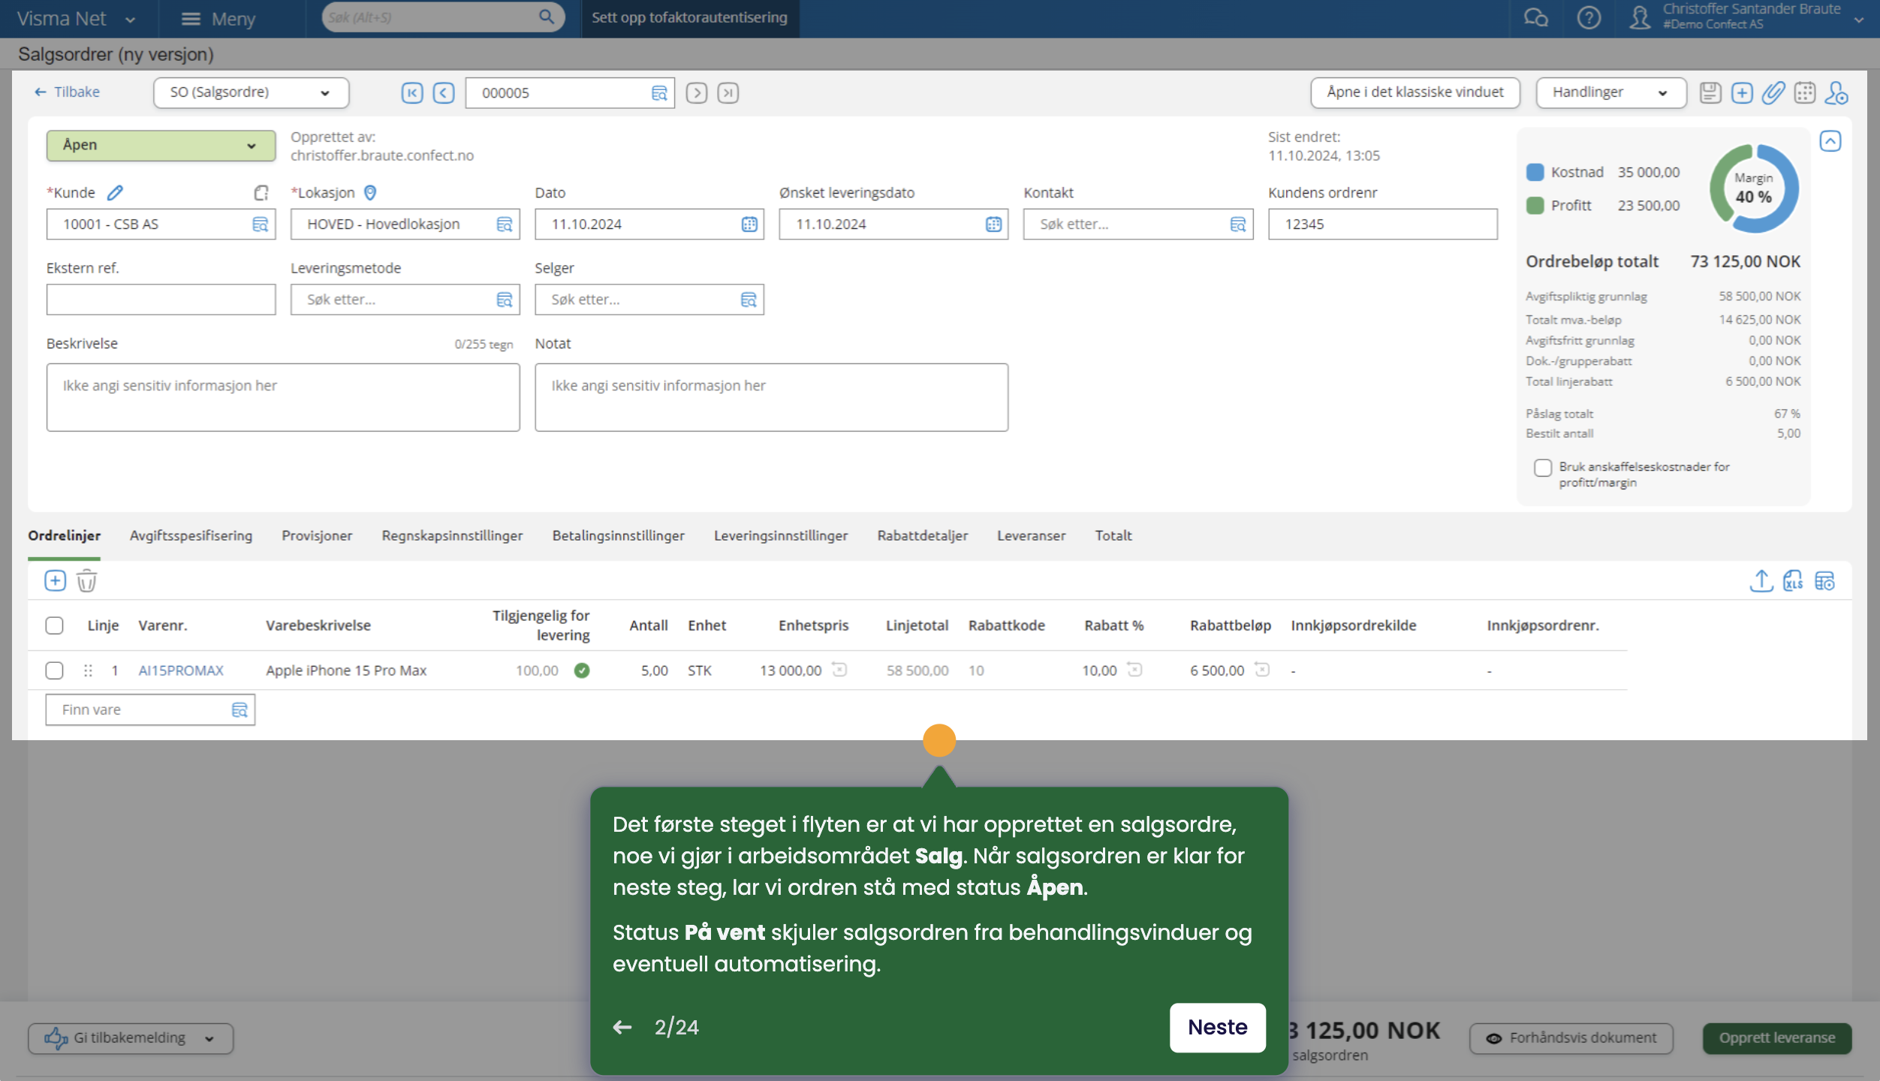Check the AI15PROMAX order line checkbox
This screenshot has width=1880, height=1081.
[54, 670]
